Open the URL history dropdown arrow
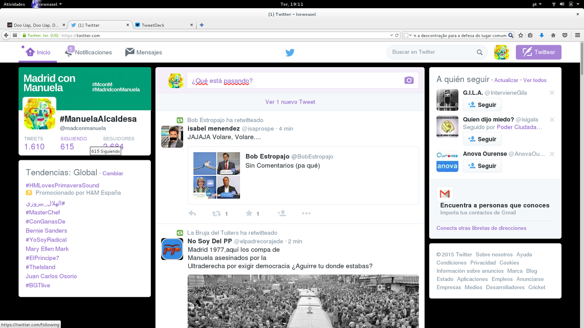 click(391, 35)
